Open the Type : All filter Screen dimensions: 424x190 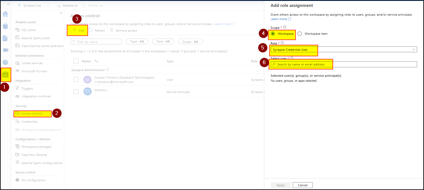tap(137, 42)
